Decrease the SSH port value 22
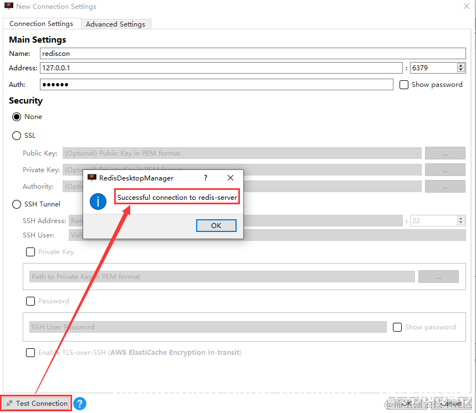476x413 pixels. 461,223
